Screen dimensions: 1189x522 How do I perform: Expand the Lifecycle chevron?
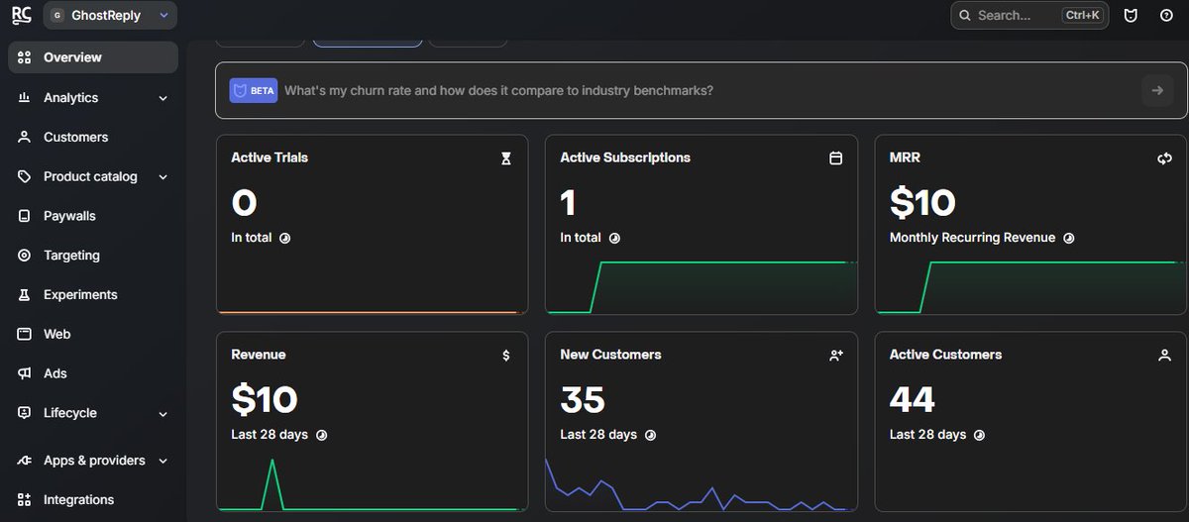coord(163,414)
